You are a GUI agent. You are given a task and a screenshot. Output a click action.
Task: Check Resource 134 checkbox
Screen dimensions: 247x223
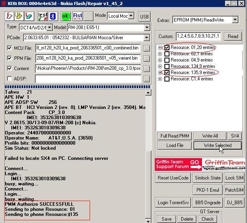coord(167,66)
